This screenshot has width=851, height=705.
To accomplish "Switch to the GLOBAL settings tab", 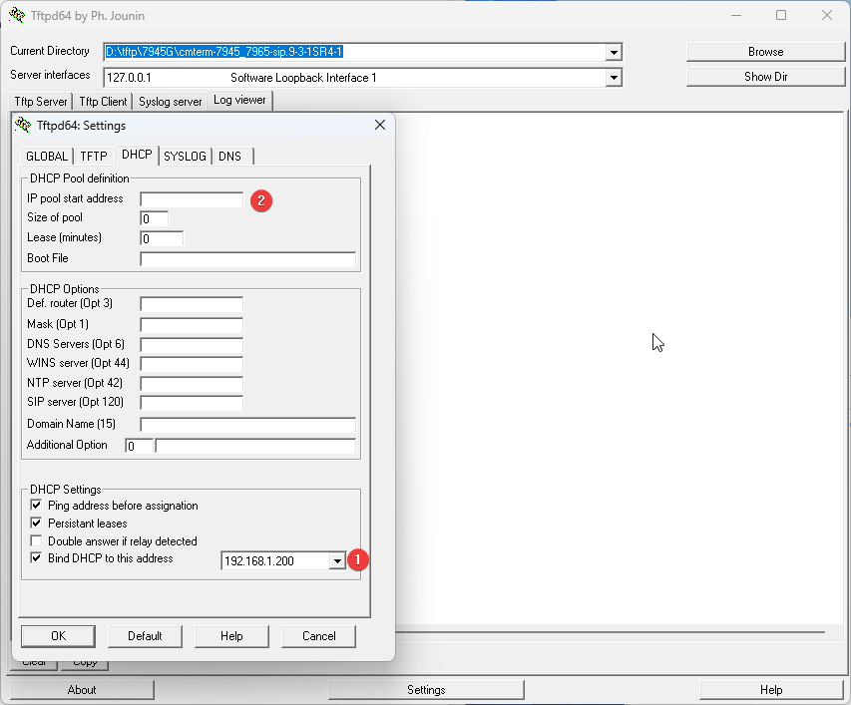I will pos(47,156).
